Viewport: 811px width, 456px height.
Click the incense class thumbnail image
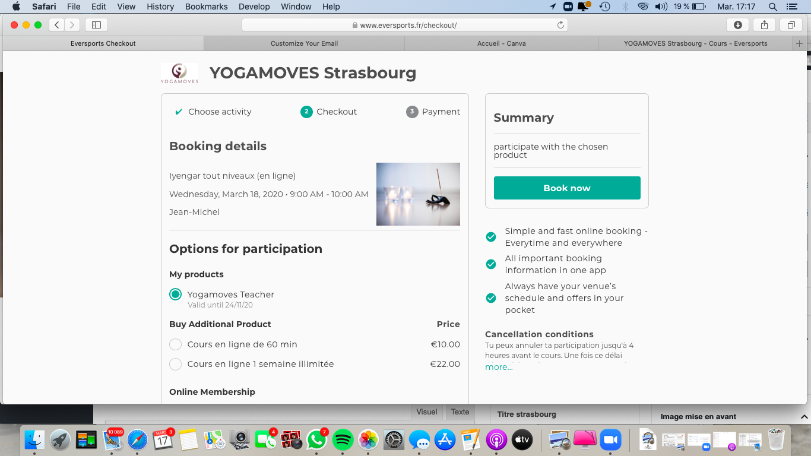point(418,194)
